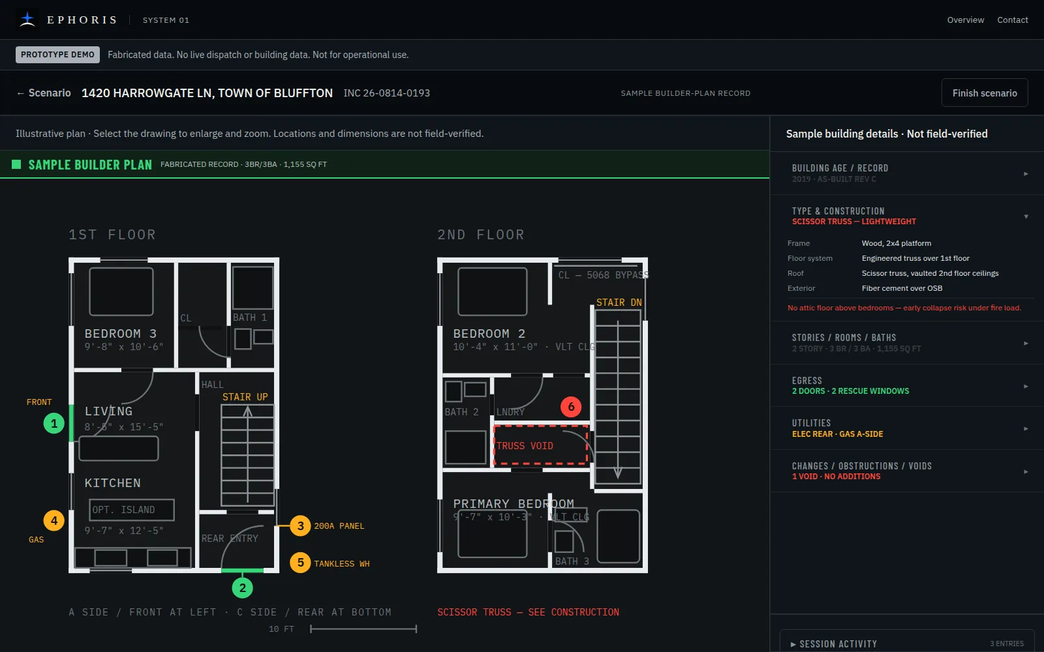This screenshot has height=652, width=1044.
Task: Expand Building Age / Record section
Action: point(907,173)
